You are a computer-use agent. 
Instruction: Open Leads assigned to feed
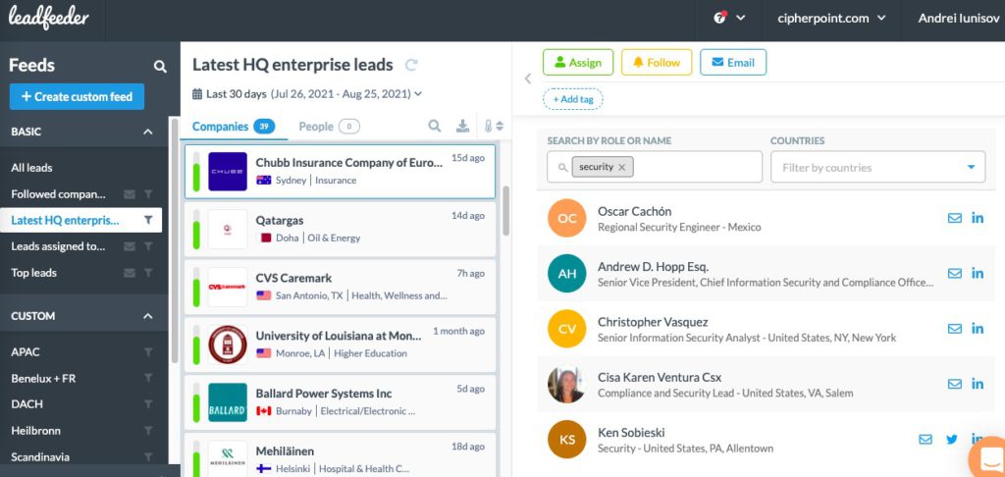[x=58, y=246]
